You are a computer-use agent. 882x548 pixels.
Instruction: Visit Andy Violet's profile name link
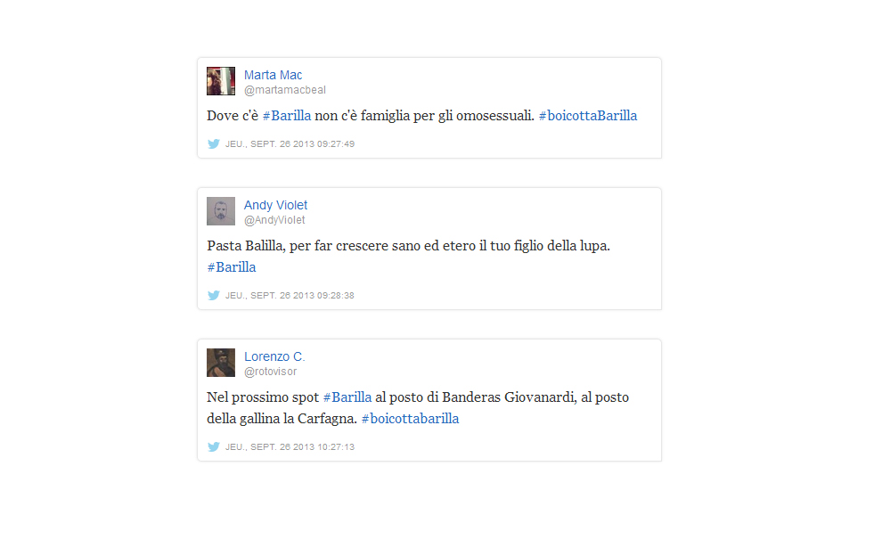click(x=275, y=205)
